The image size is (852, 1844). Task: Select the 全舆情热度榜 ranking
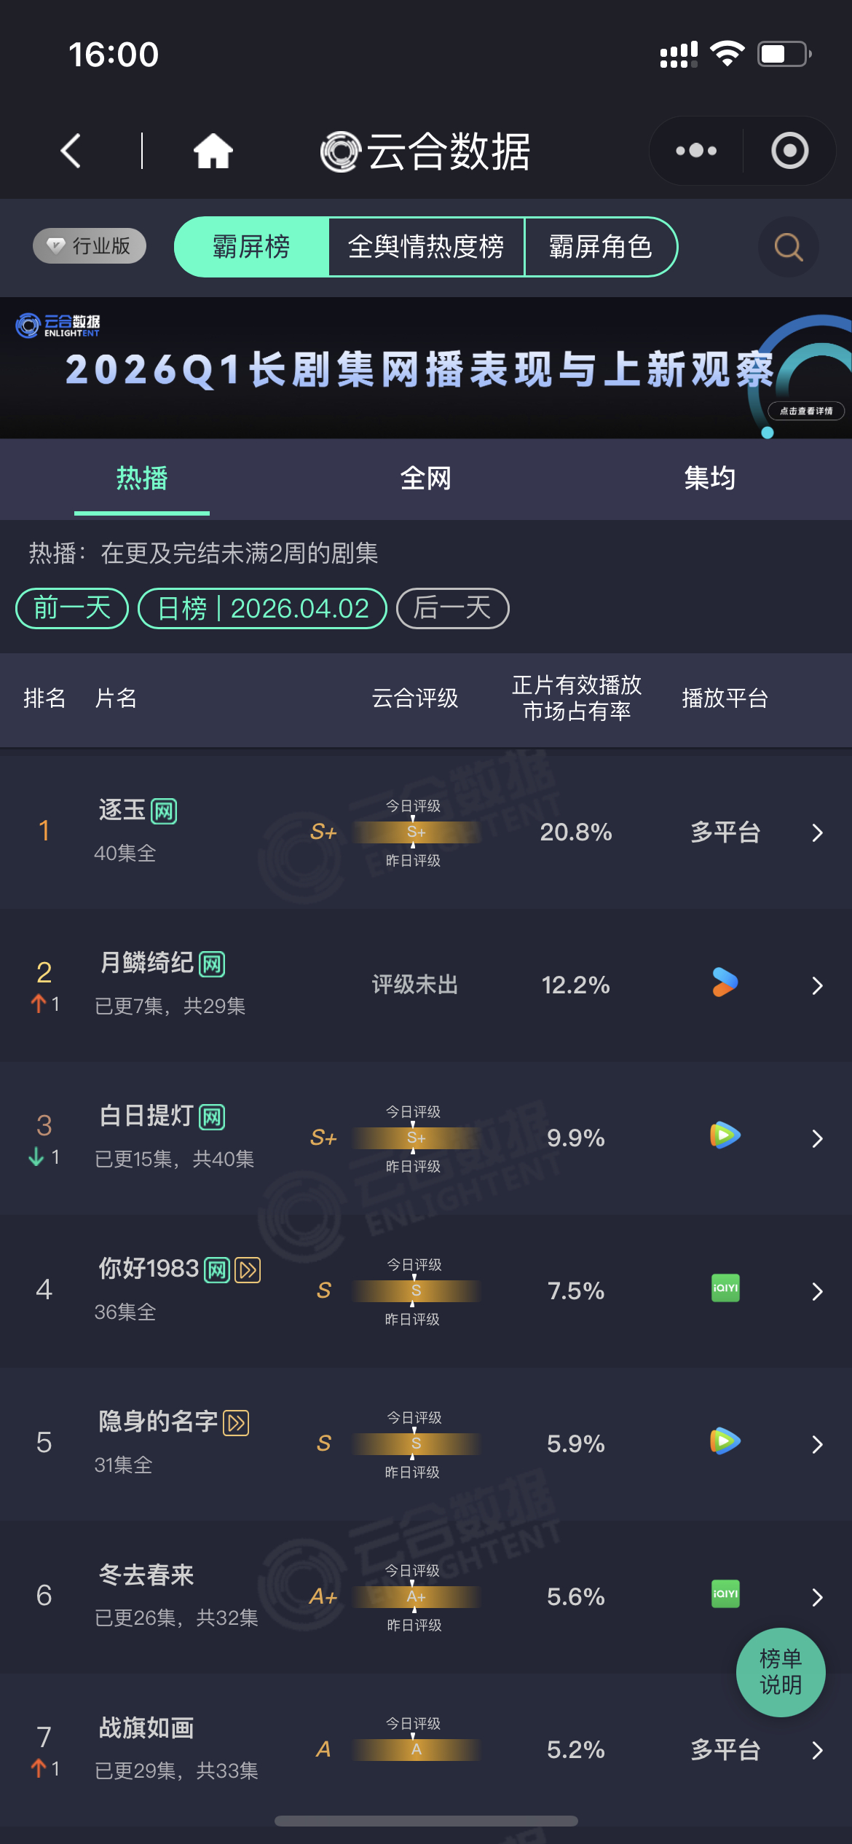426,248
